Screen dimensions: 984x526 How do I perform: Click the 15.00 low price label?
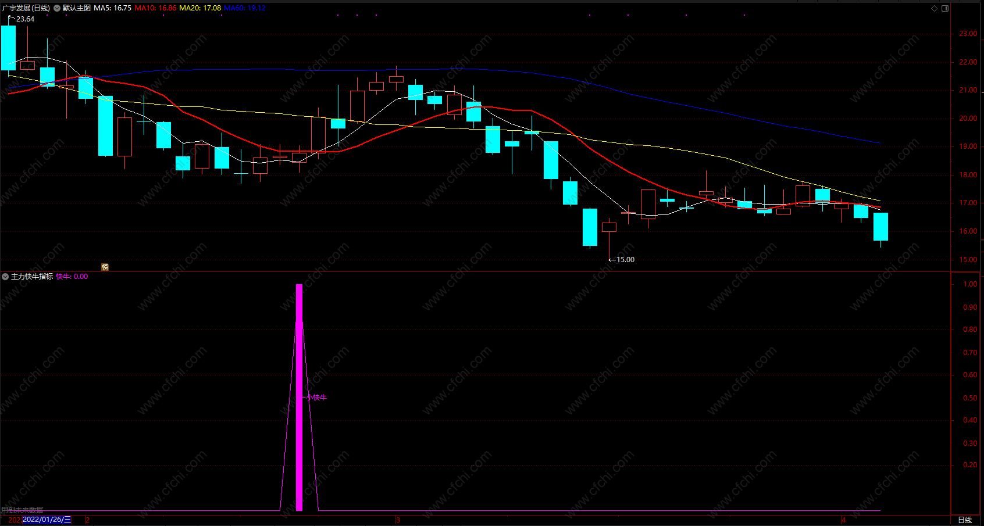625,260
